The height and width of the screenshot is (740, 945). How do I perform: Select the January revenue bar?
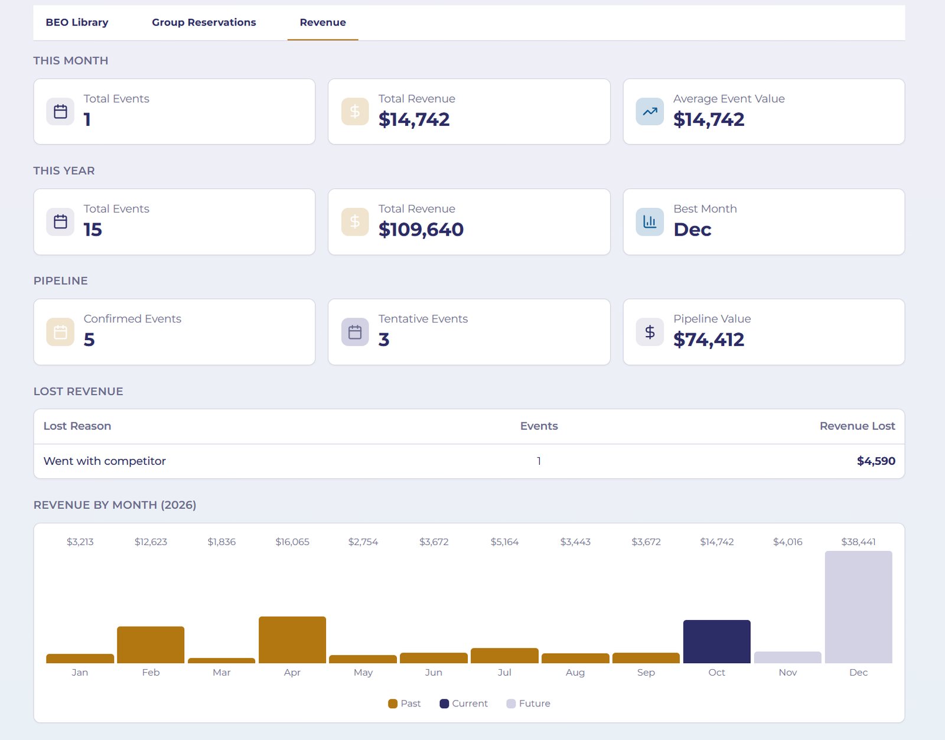(80, 658)
